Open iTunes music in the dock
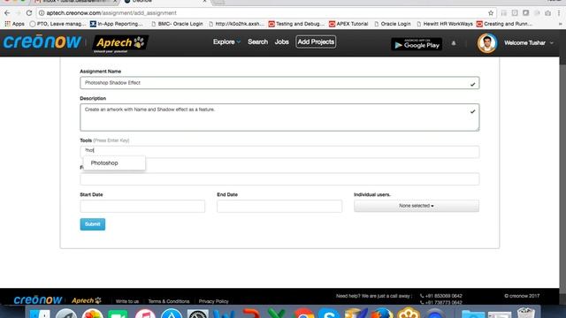Image resolution: width=566 pixels, height=318 pixels. [145, 314]
